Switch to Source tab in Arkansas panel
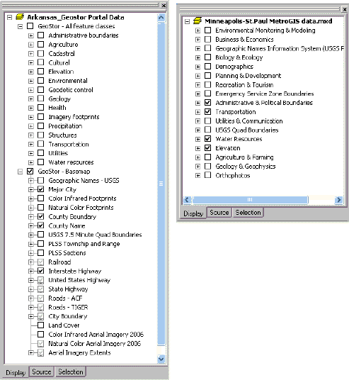Screen dimensions: 349x380 [x=42, y=371]
